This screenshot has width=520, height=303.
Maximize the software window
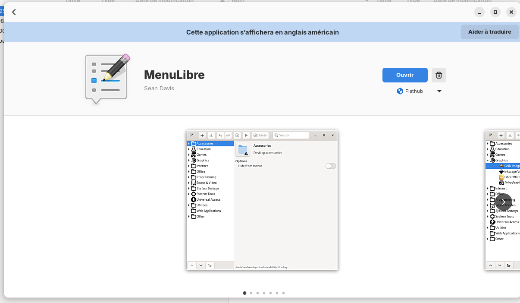point(495,12)
